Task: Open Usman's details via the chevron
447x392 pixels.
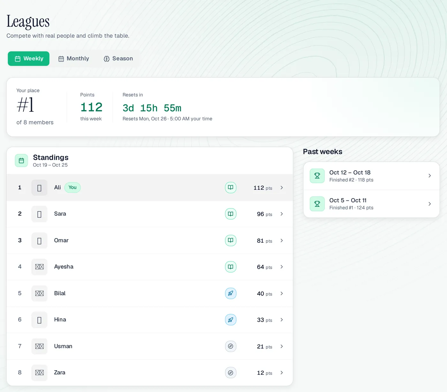Action: coord(282,346)
